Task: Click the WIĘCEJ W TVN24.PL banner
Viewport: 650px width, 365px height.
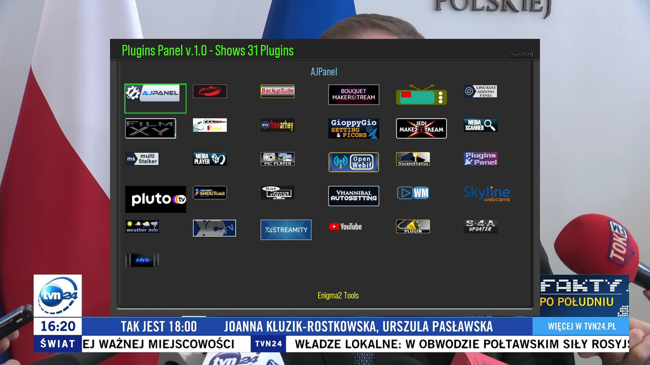Action: click(x=582, y=326)
